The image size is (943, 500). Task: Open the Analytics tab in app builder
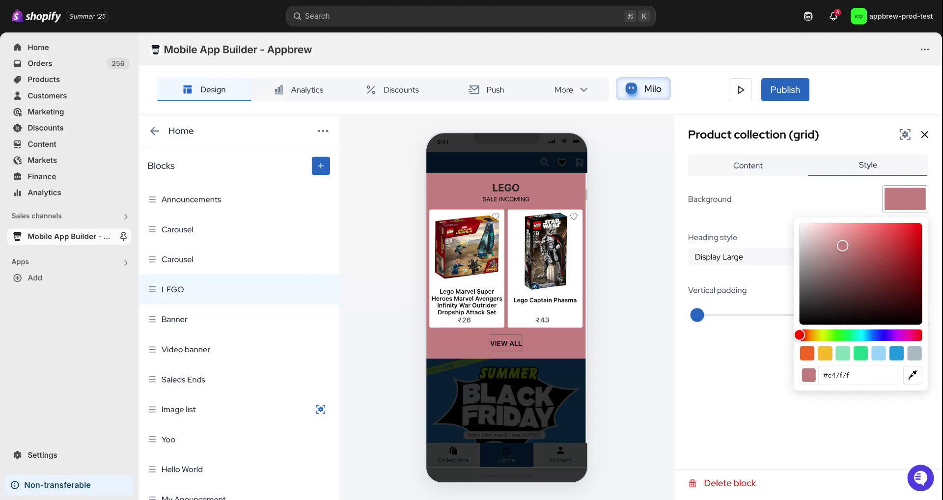point(299,90)
